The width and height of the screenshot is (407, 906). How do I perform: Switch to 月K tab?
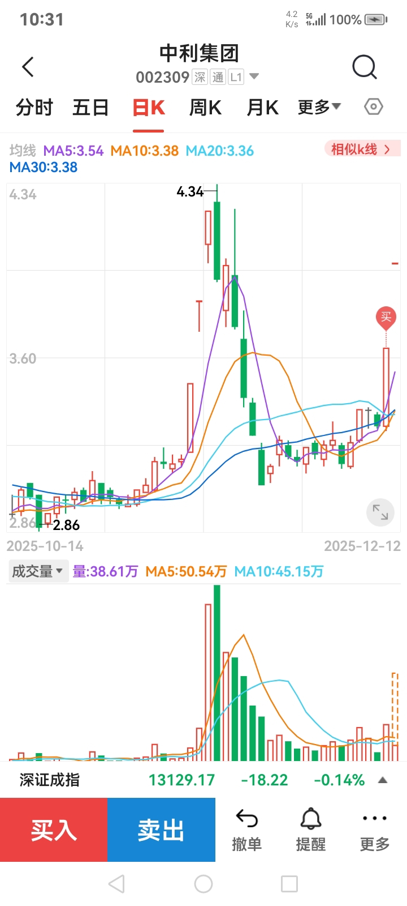pos(263,107)
